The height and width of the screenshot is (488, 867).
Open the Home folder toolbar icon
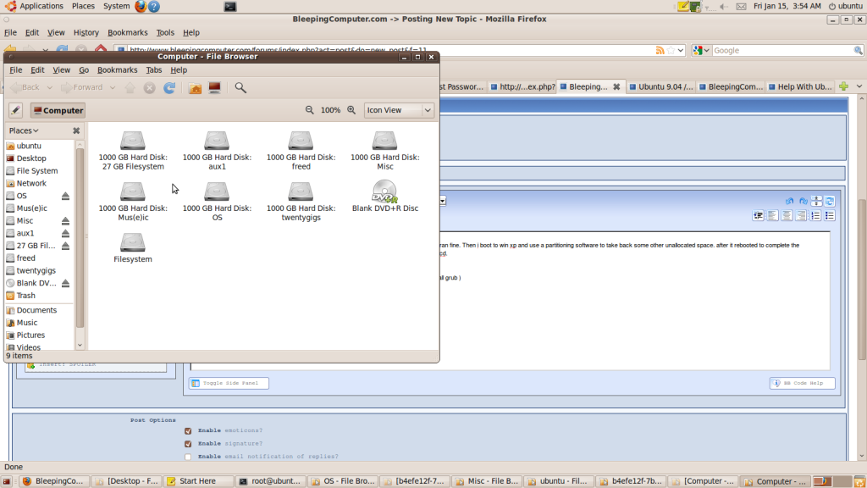click(x=195, y=87)
